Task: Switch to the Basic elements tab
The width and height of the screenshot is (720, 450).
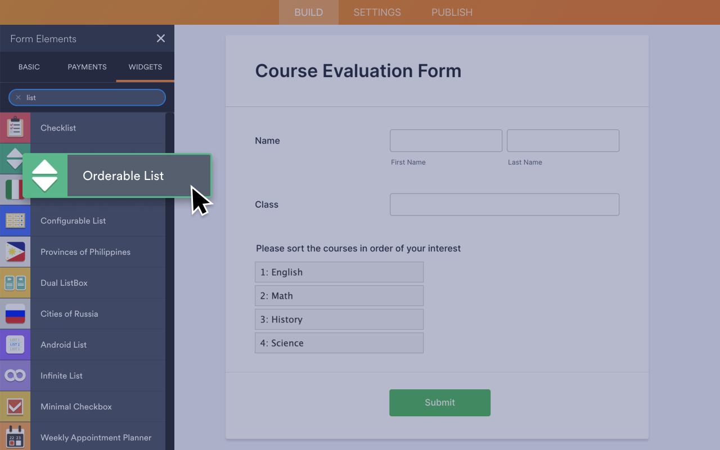Action: coord(29,67)
